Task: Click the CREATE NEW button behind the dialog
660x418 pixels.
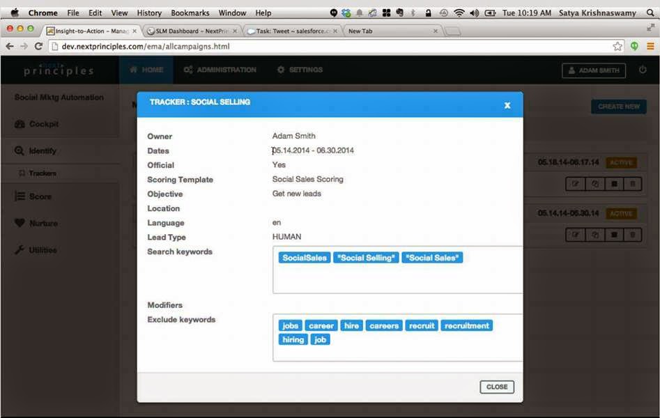Action: (619, 107)
